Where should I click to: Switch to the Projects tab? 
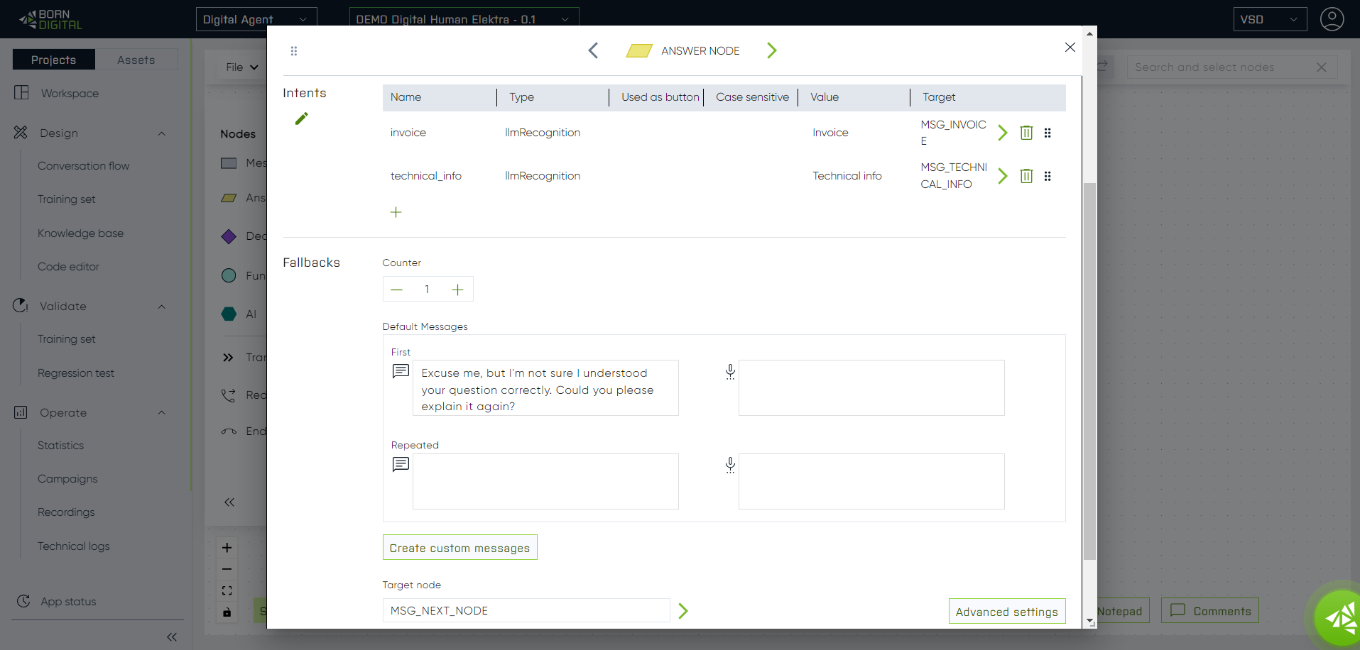(x=54, y=60)
